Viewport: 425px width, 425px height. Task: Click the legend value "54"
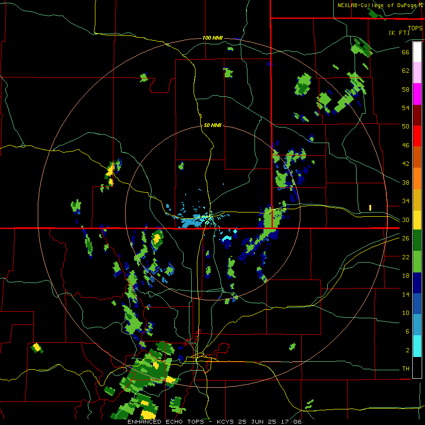[x=406, y=108]
